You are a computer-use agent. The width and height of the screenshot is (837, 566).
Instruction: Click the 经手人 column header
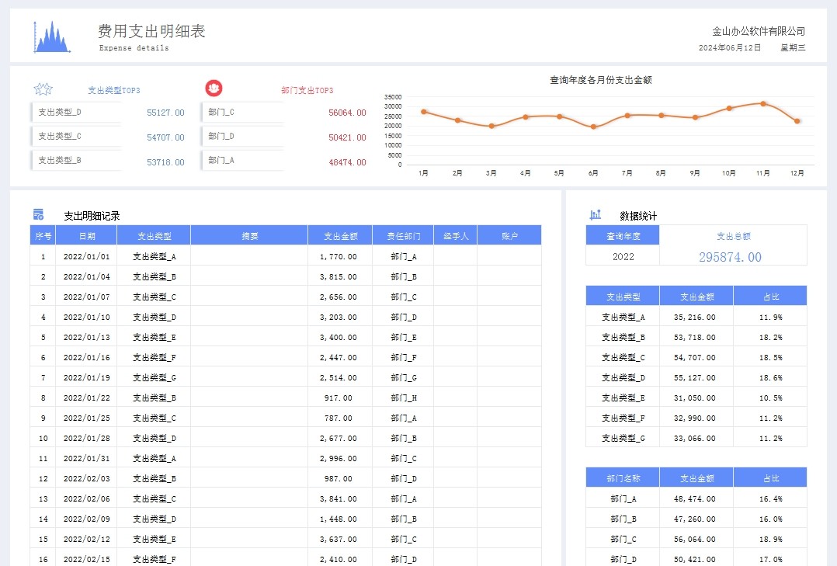tap(455, 235)
